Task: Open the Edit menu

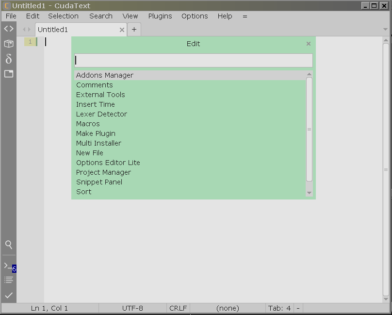Action: pos(33,17)
